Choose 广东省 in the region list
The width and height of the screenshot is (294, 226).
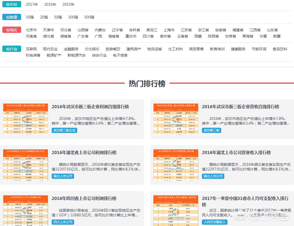[83, 36]
